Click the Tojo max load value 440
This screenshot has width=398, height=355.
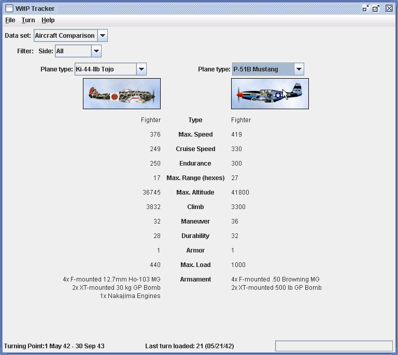coord(155,265)
